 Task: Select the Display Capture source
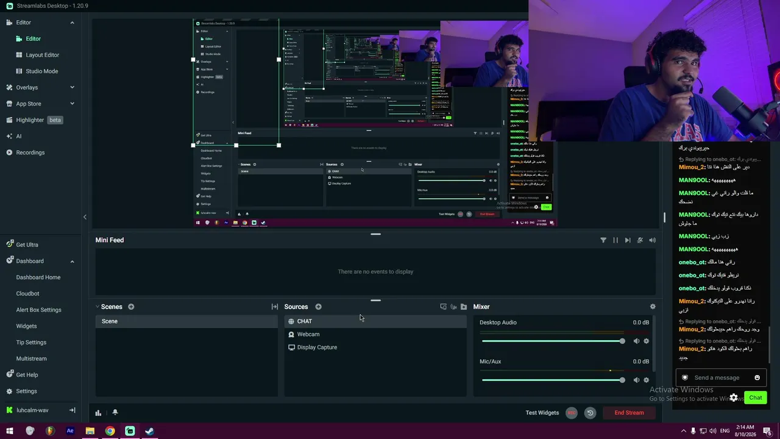pos(375,348)
